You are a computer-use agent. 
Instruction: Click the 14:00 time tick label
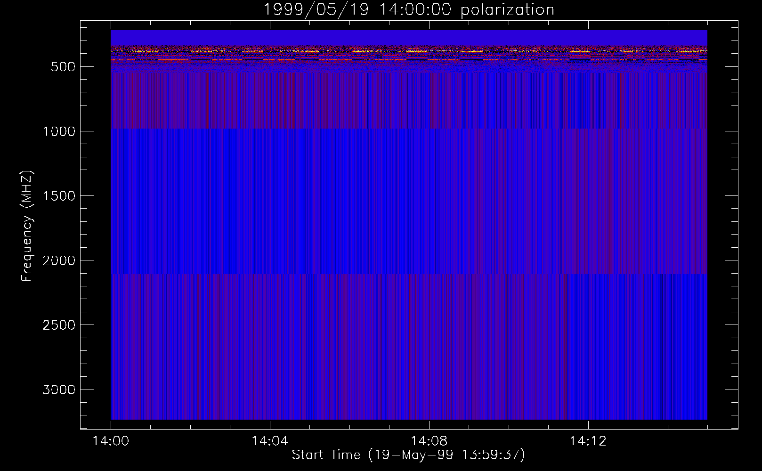[x=111, y=441]
